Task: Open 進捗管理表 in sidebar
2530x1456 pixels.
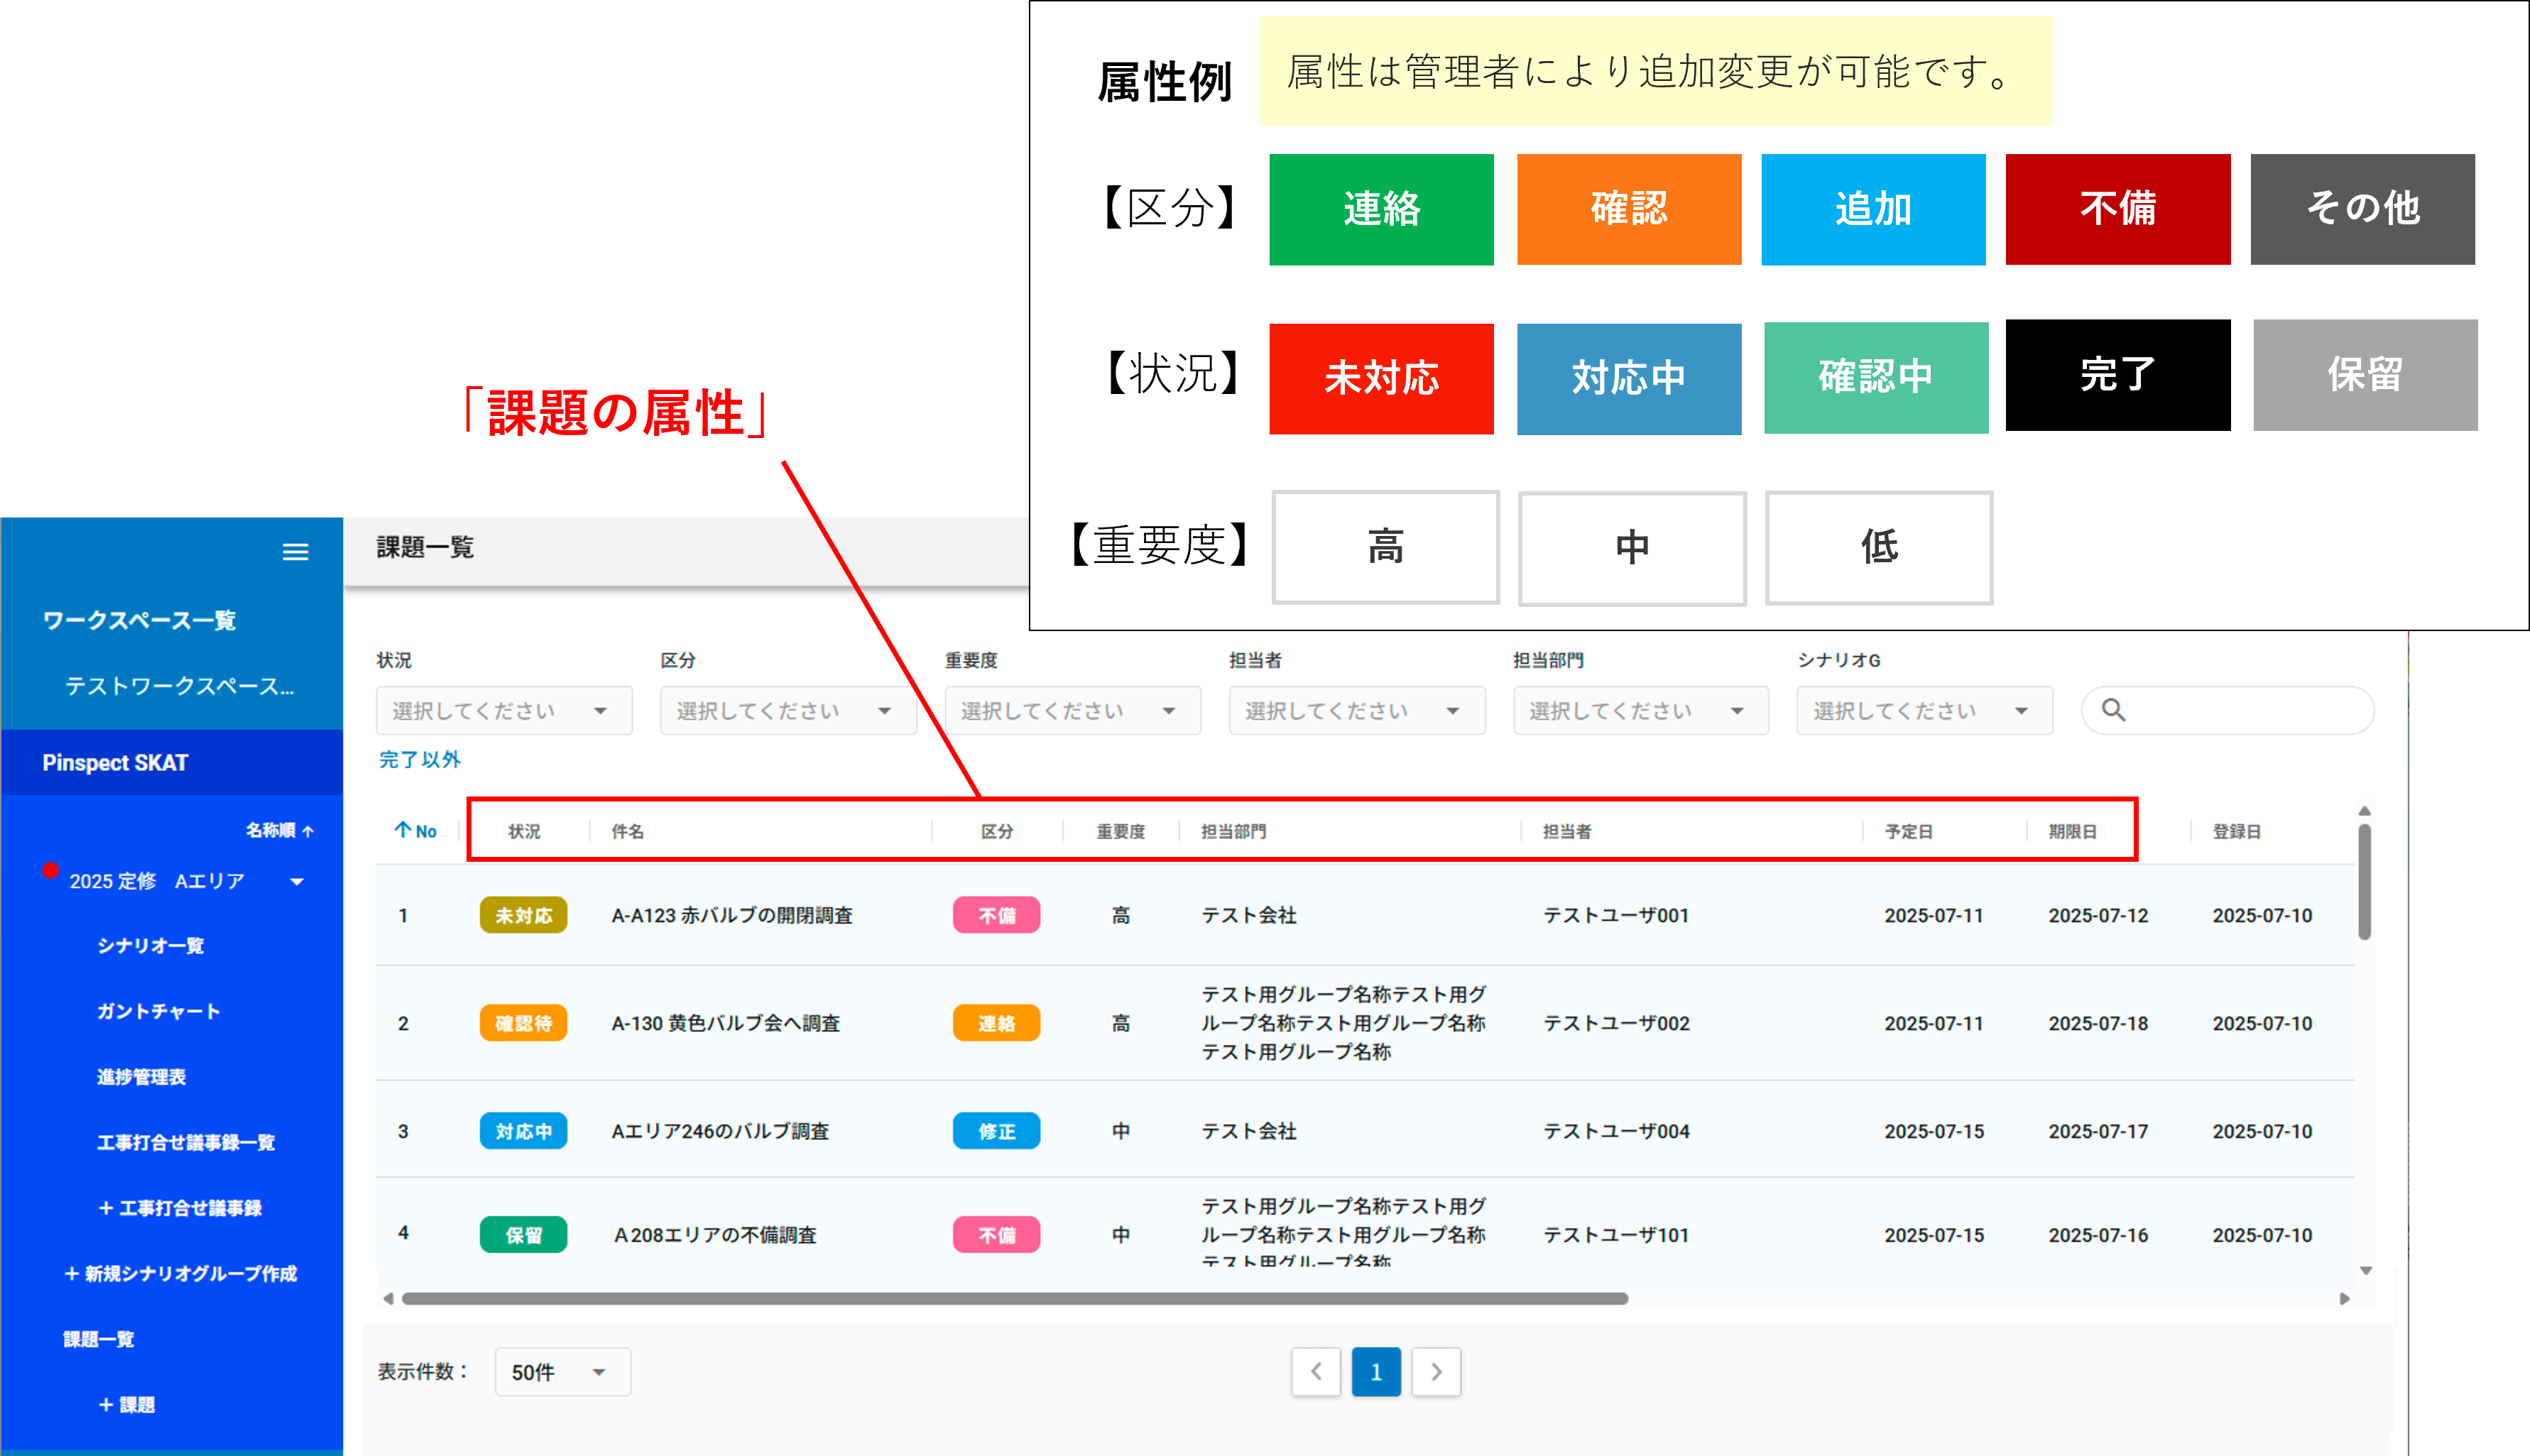Action: tap(141, 1077)
